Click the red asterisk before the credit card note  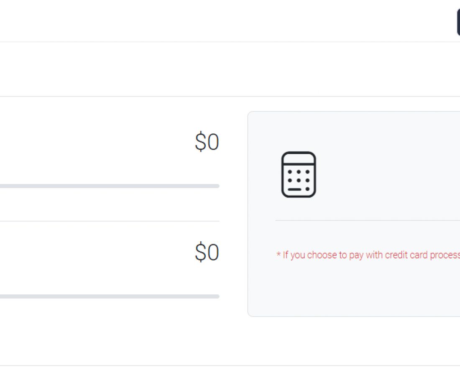click(279, 254)
